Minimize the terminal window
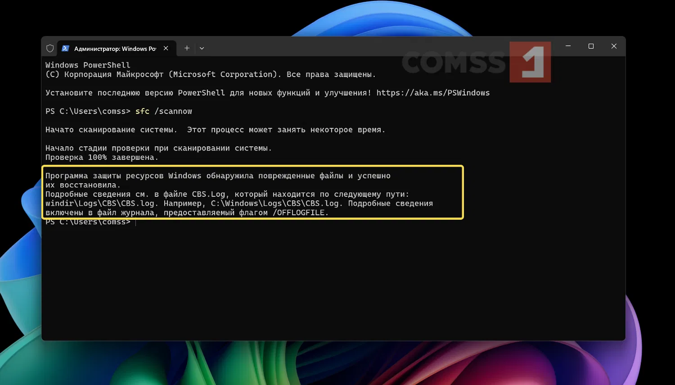 [x=568, y=46]
